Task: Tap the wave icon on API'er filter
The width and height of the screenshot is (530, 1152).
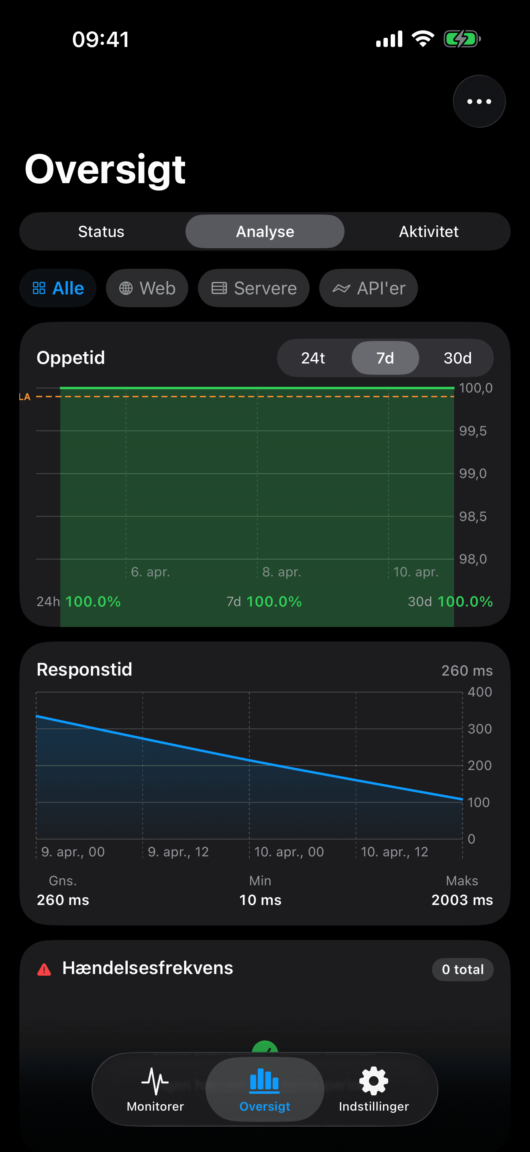Action: click(341, 288)
